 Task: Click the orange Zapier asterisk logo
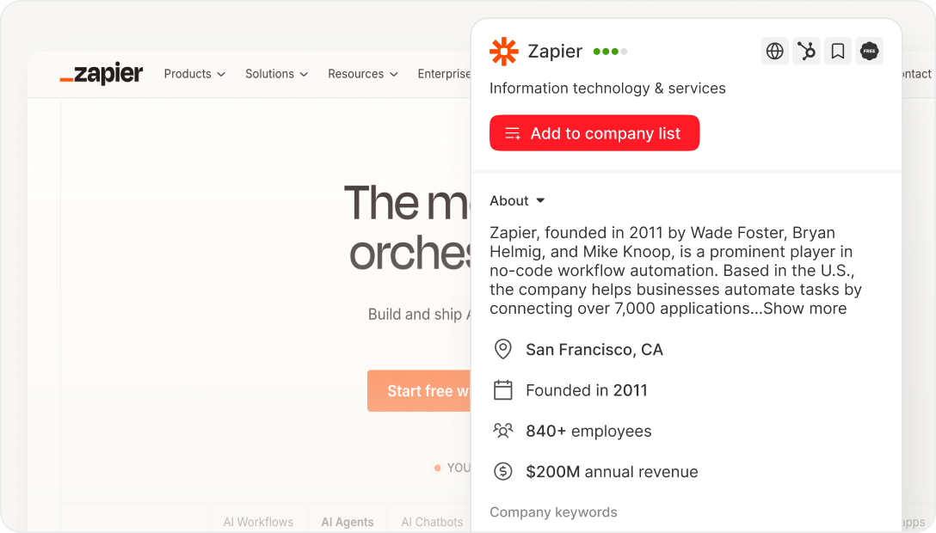505,51
